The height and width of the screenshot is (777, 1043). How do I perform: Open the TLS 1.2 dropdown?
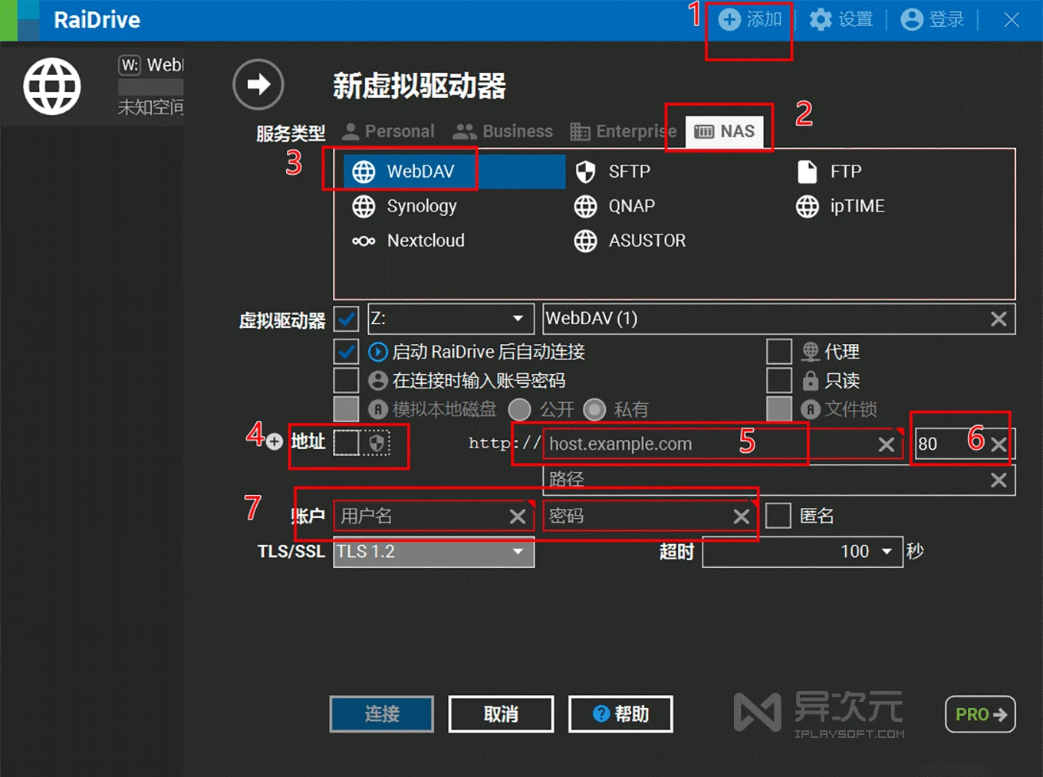pos(434,552)
